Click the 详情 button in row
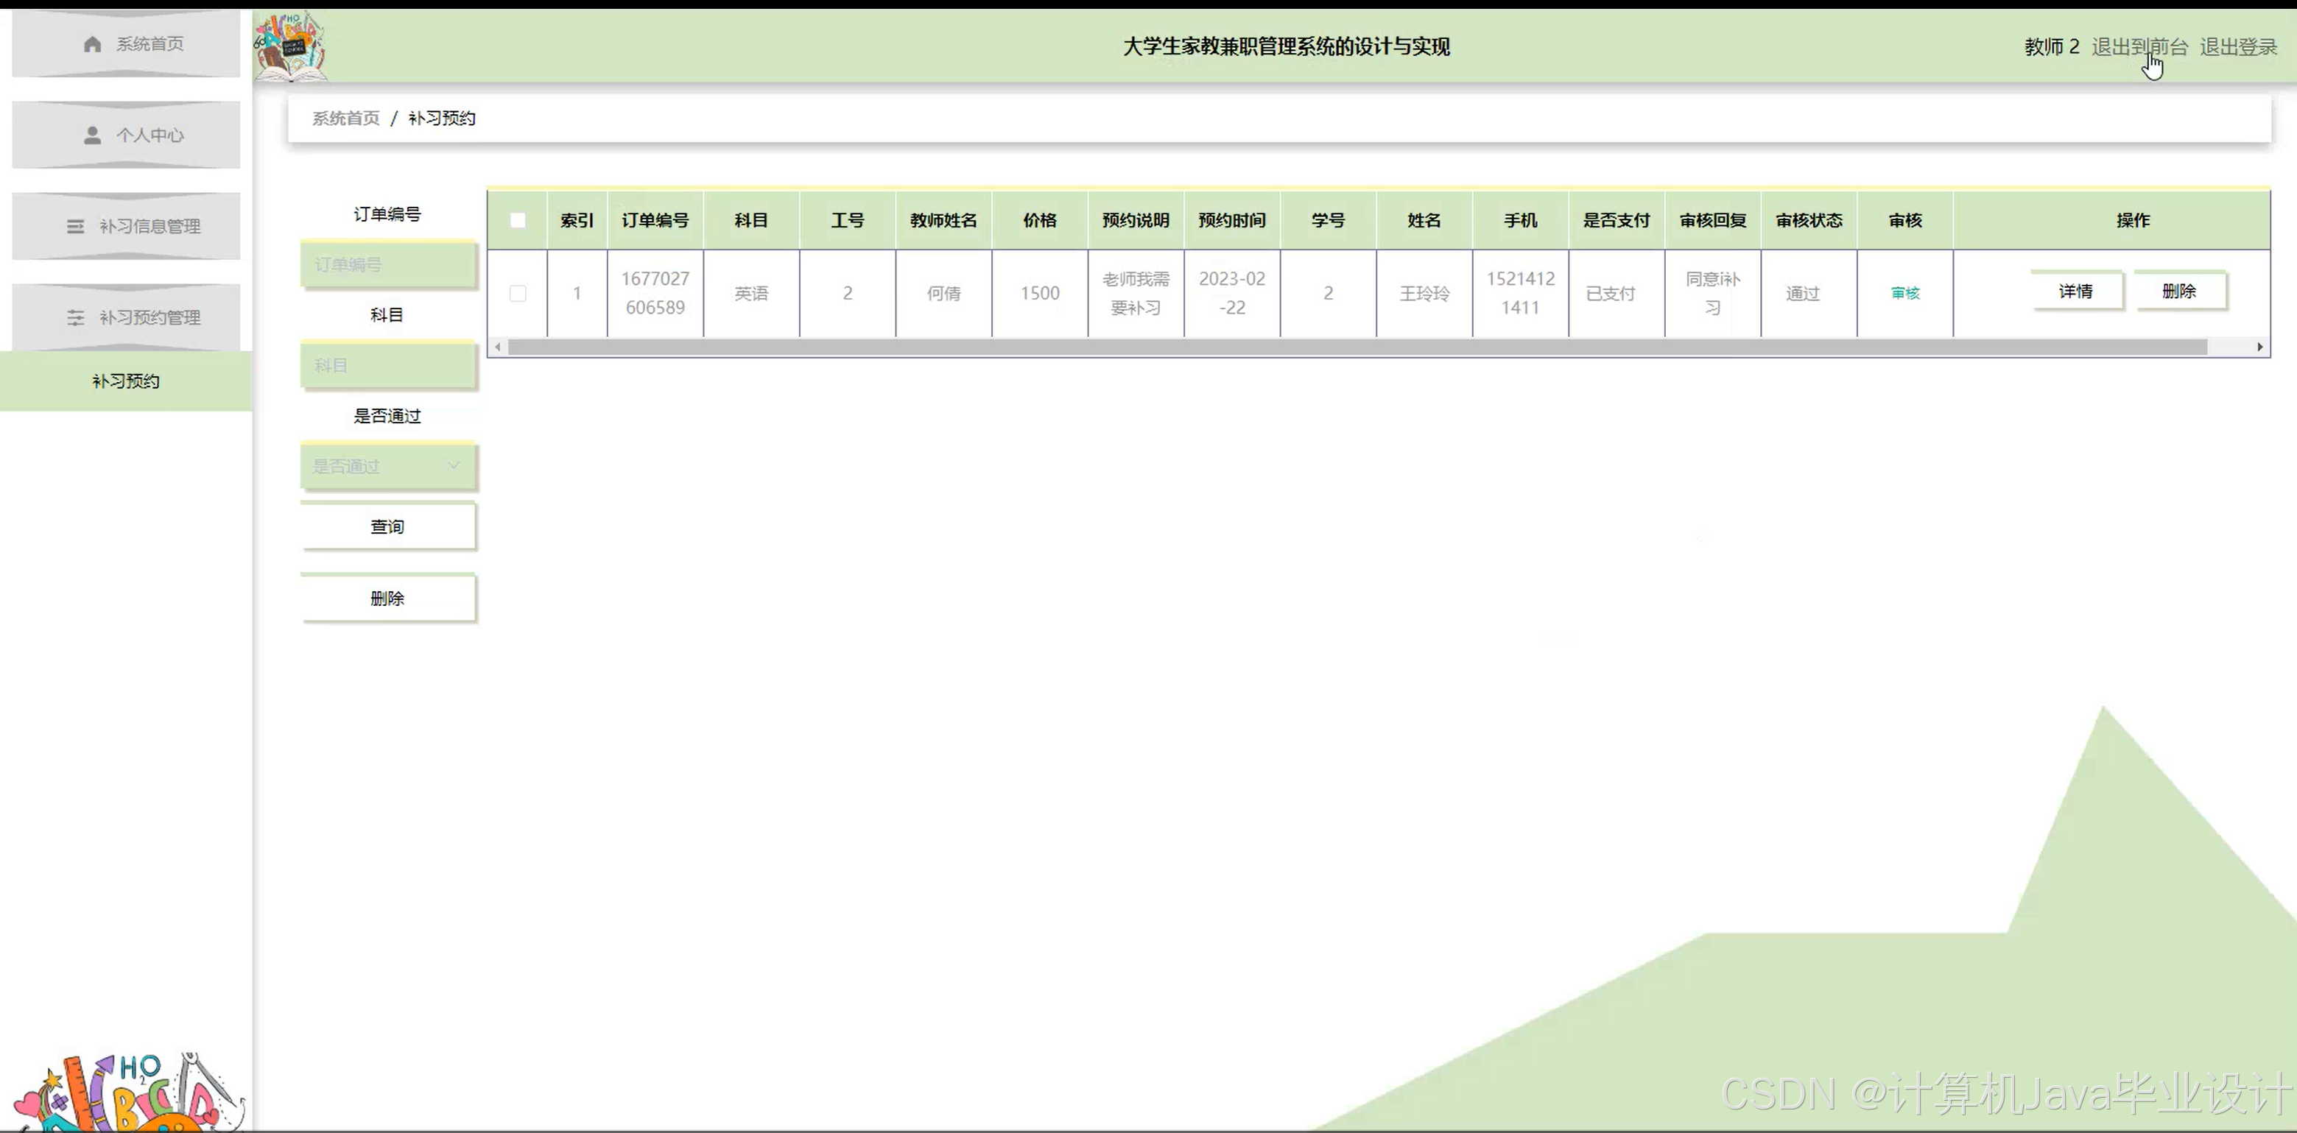This screenshot has height=1133, width=2297. (x=2075, y=292)
